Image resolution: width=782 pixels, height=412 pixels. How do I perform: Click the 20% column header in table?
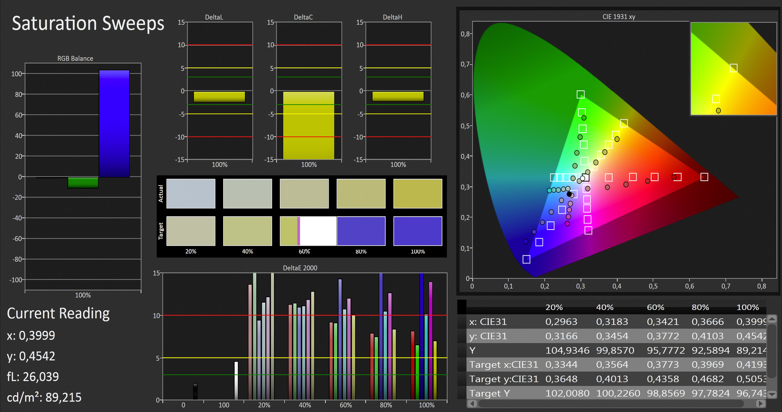554,307
